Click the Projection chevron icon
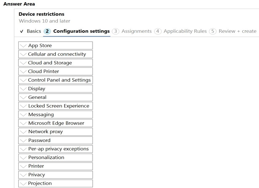Image resolution: width=259 pixels, height=188 pixels. point(23,183)
